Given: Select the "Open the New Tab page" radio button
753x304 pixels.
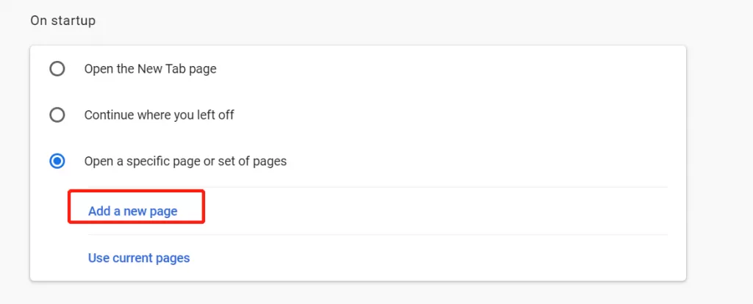Looking at the screenshot, I should pyautogui.click(x=57, y=69).
